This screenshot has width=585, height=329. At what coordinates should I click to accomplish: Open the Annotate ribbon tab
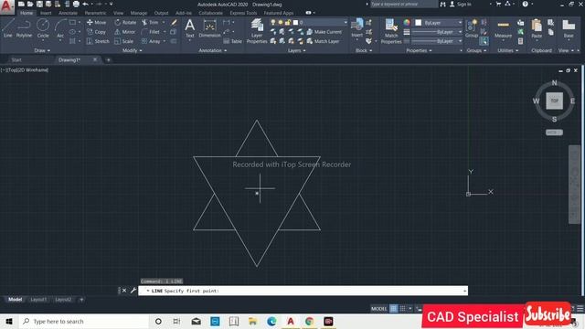tap(68, 13)
